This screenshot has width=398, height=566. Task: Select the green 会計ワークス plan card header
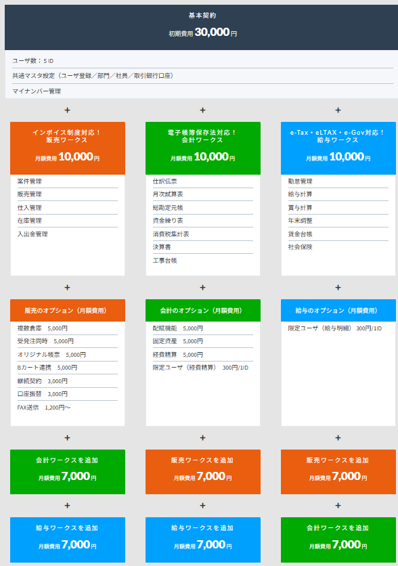[x=203, y=148]
